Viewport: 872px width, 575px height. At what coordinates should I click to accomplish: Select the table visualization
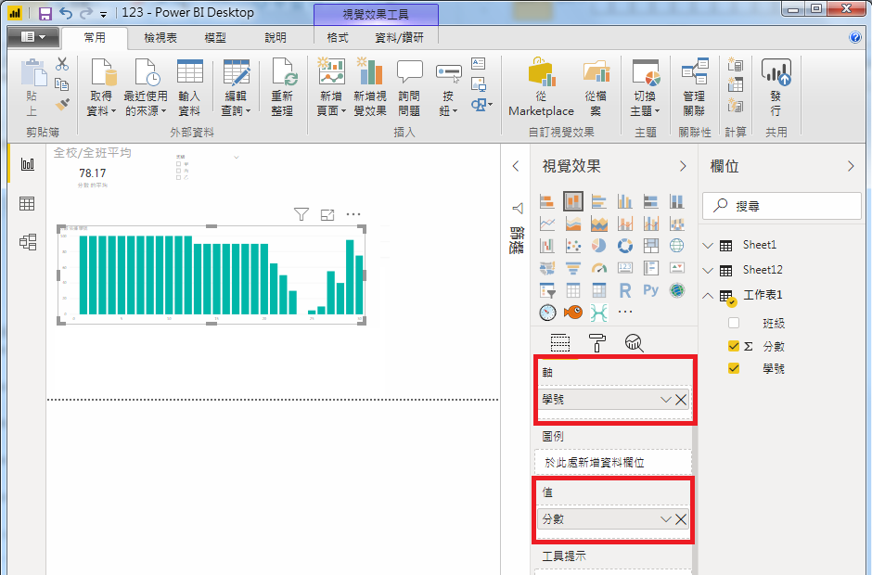tap(572, 290)
